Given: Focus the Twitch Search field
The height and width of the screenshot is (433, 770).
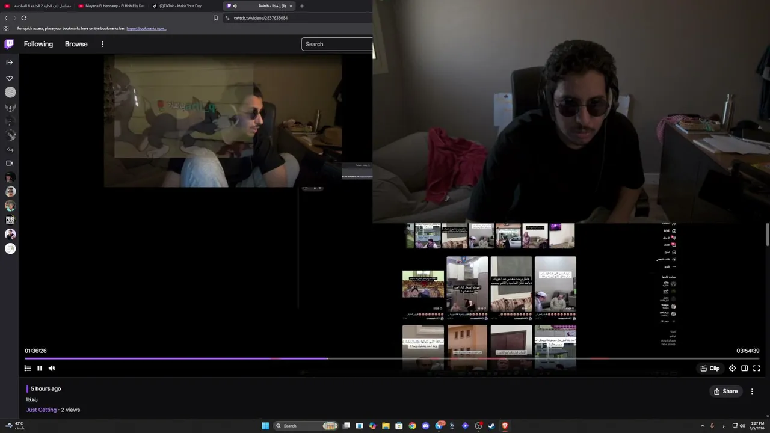Looking at the screenshot, I should click(x=337, y=44).
